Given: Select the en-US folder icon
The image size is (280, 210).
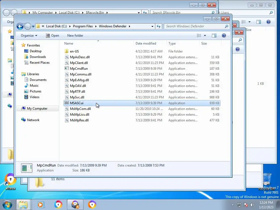Looking at the screenshot, I should point(67,51).
